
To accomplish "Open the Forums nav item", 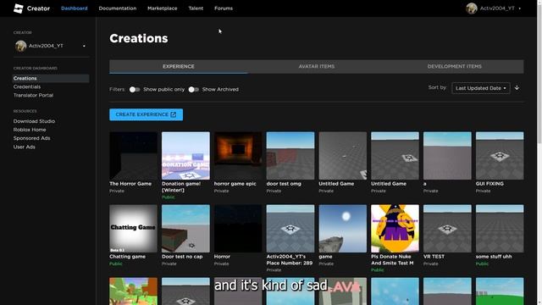I will [224, 8].
